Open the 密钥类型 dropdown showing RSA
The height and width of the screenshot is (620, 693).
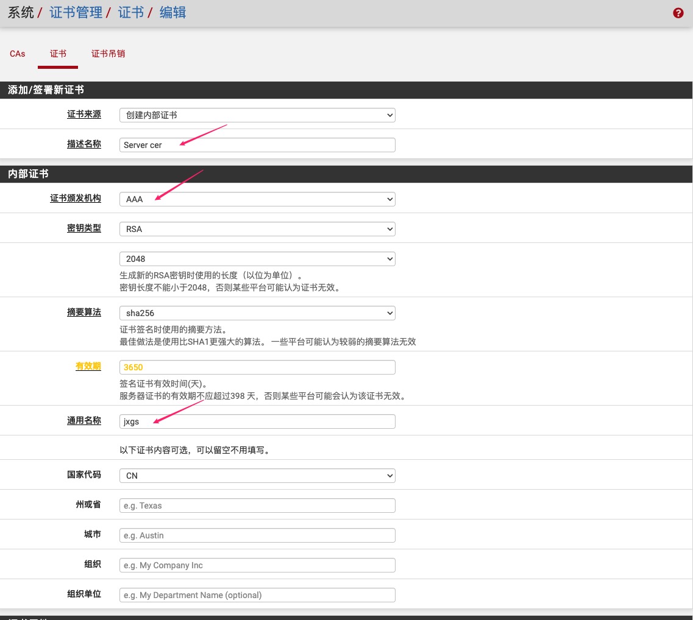click(257, 229)
